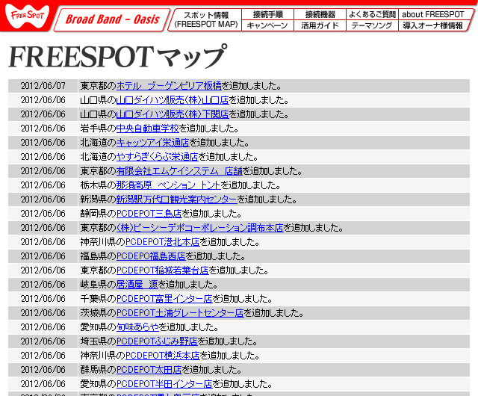
Task: Open 山口ダイハツ販売(株)山口店 link
Action: point(173,100)
